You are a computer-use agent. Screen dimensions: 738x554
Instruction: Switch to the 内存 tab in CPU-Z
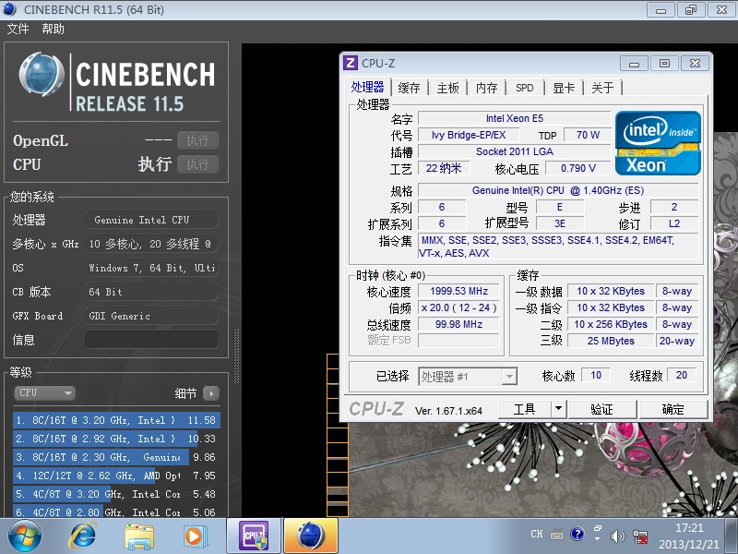pos(486,88)
